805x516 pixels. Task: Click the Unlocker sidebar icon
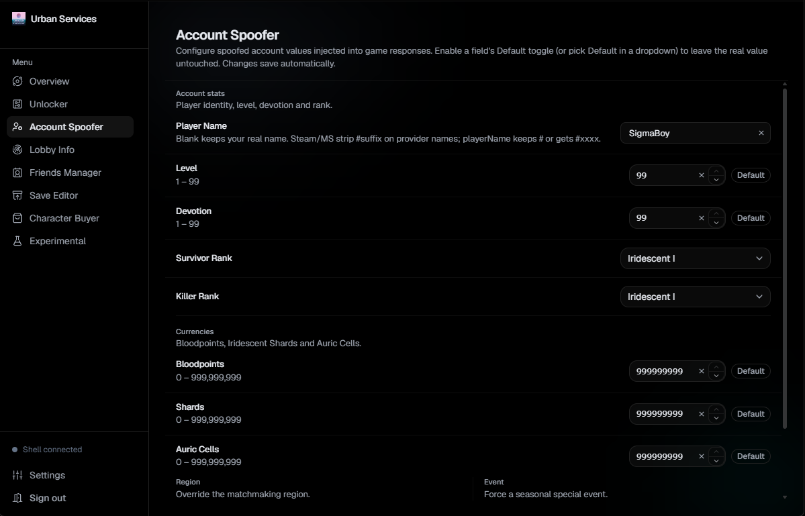click(x=17, y=104)
